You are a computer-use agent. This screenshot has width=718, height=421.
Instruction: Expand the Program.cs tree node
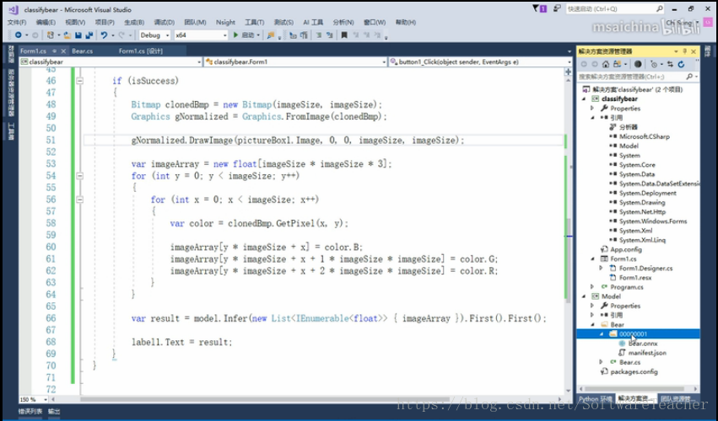pos(592,287)
